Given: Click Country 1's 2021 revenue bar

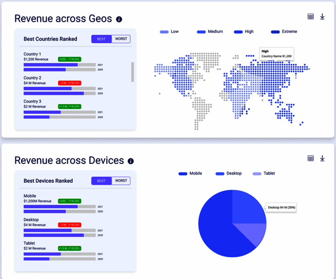Looking at the screenshot, I should pyautogui.click(x=60, y=65).
